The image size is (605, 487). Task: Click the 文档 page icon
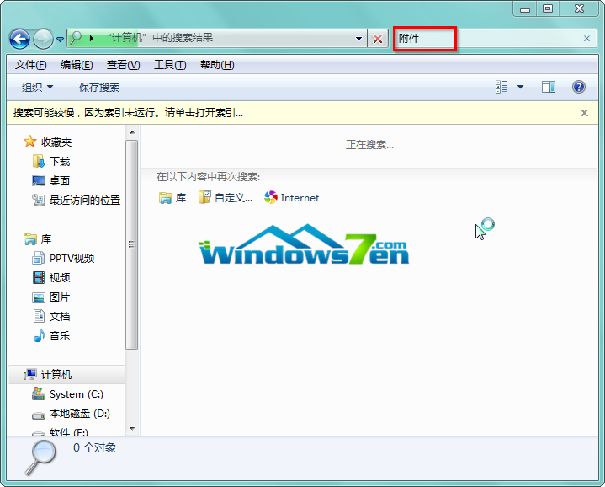39,316
